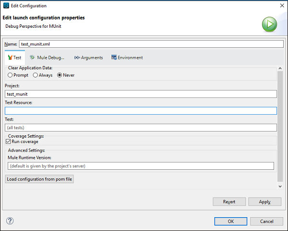Image resolution: width=288 pixels, height=231 pixels.
Task: Click Load configuration from pom file
Action: [x=39, y=179]
